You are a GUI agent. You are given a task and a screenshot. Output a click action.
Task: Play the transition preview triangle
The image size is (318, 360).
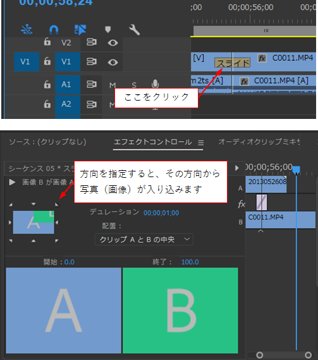pyautogui.click(x=12, y=182)
